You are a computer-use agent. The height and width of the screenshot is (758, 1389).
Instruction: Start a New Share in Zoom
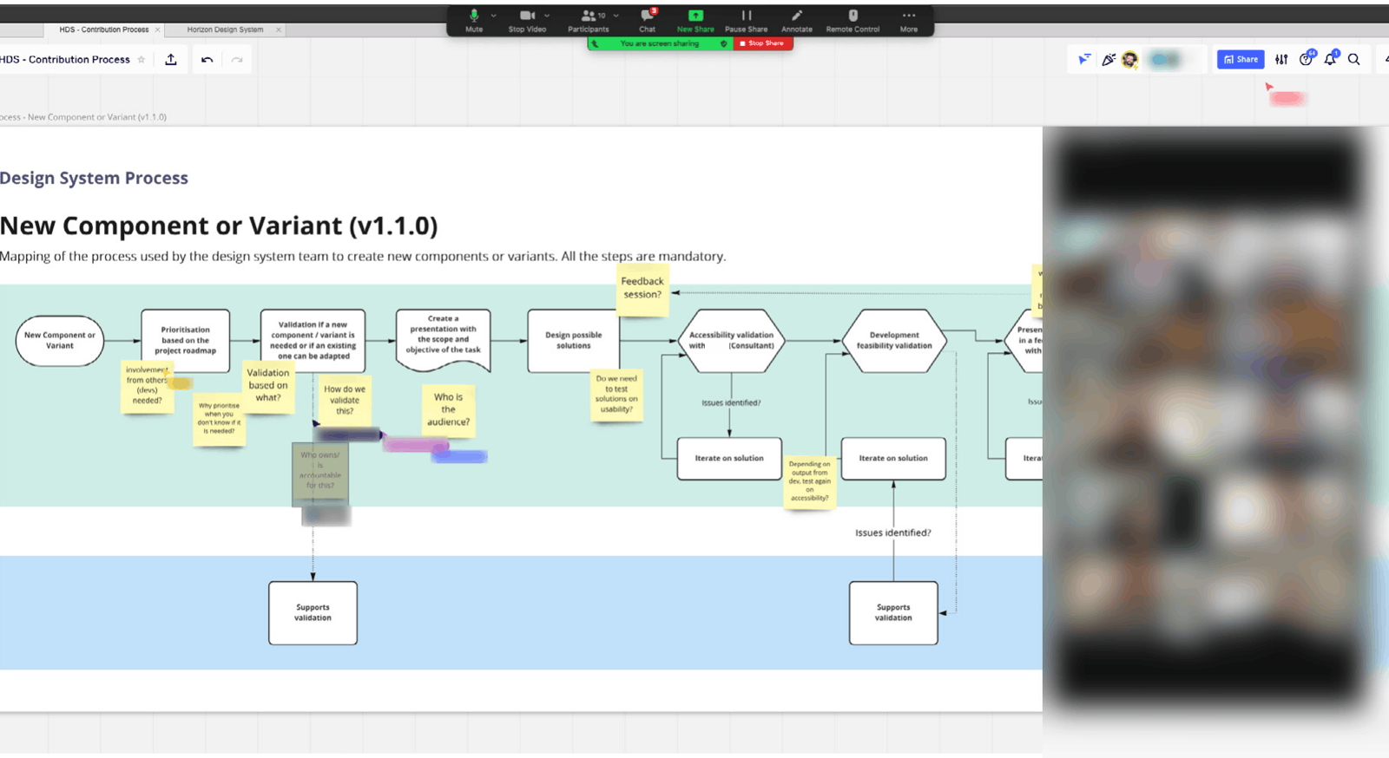point(695,20)
